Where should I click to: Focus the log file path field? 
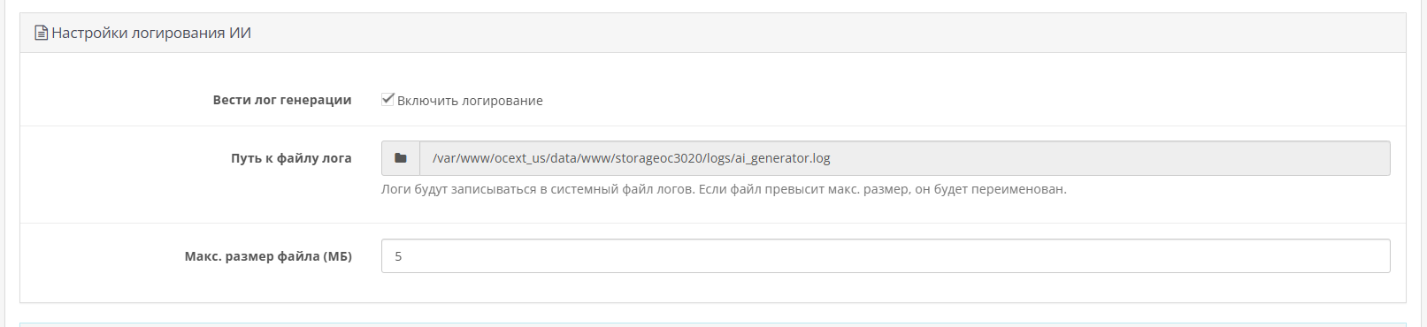[x=905, y=158]
